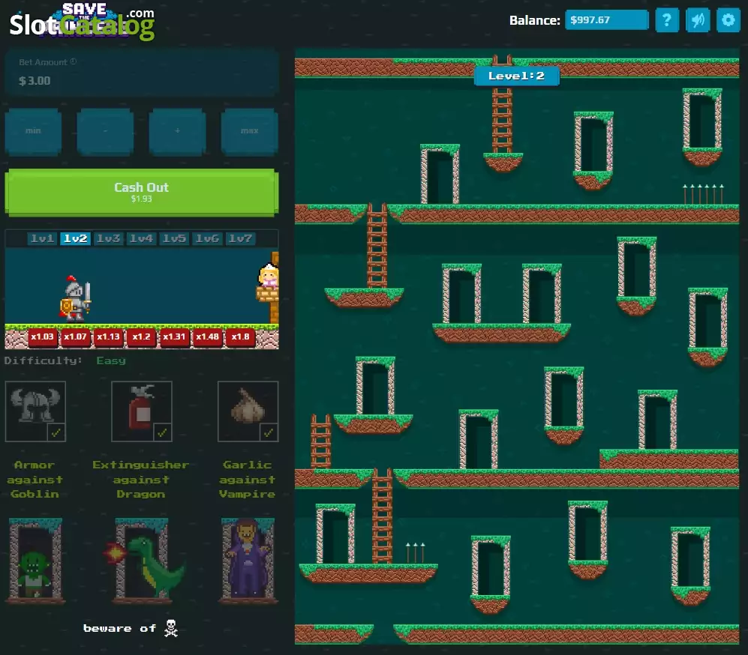Viewport: 748px width, 655px height.
Task: Set bet to max
Action: (250, 131)
